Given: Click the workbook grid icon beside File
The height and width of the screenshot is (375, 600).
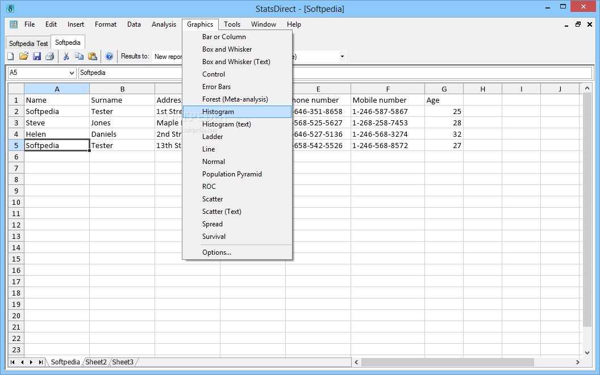Looking at the screenshot, I should point(14,24).
